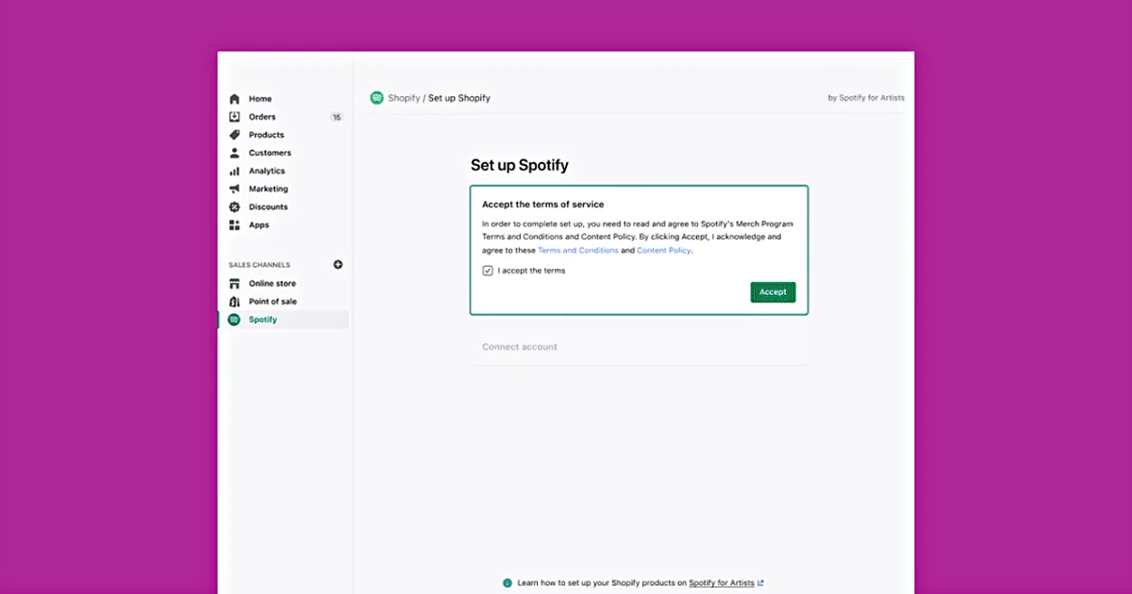Select the Products tag icon
The width and height of the screenshot is (1132, 594).
coord(235,135)
